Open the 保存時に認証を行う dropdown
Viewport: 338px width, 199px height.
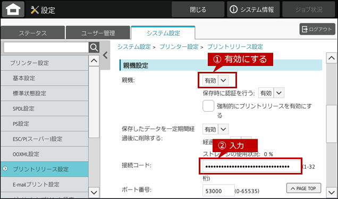tap(271, 93)
